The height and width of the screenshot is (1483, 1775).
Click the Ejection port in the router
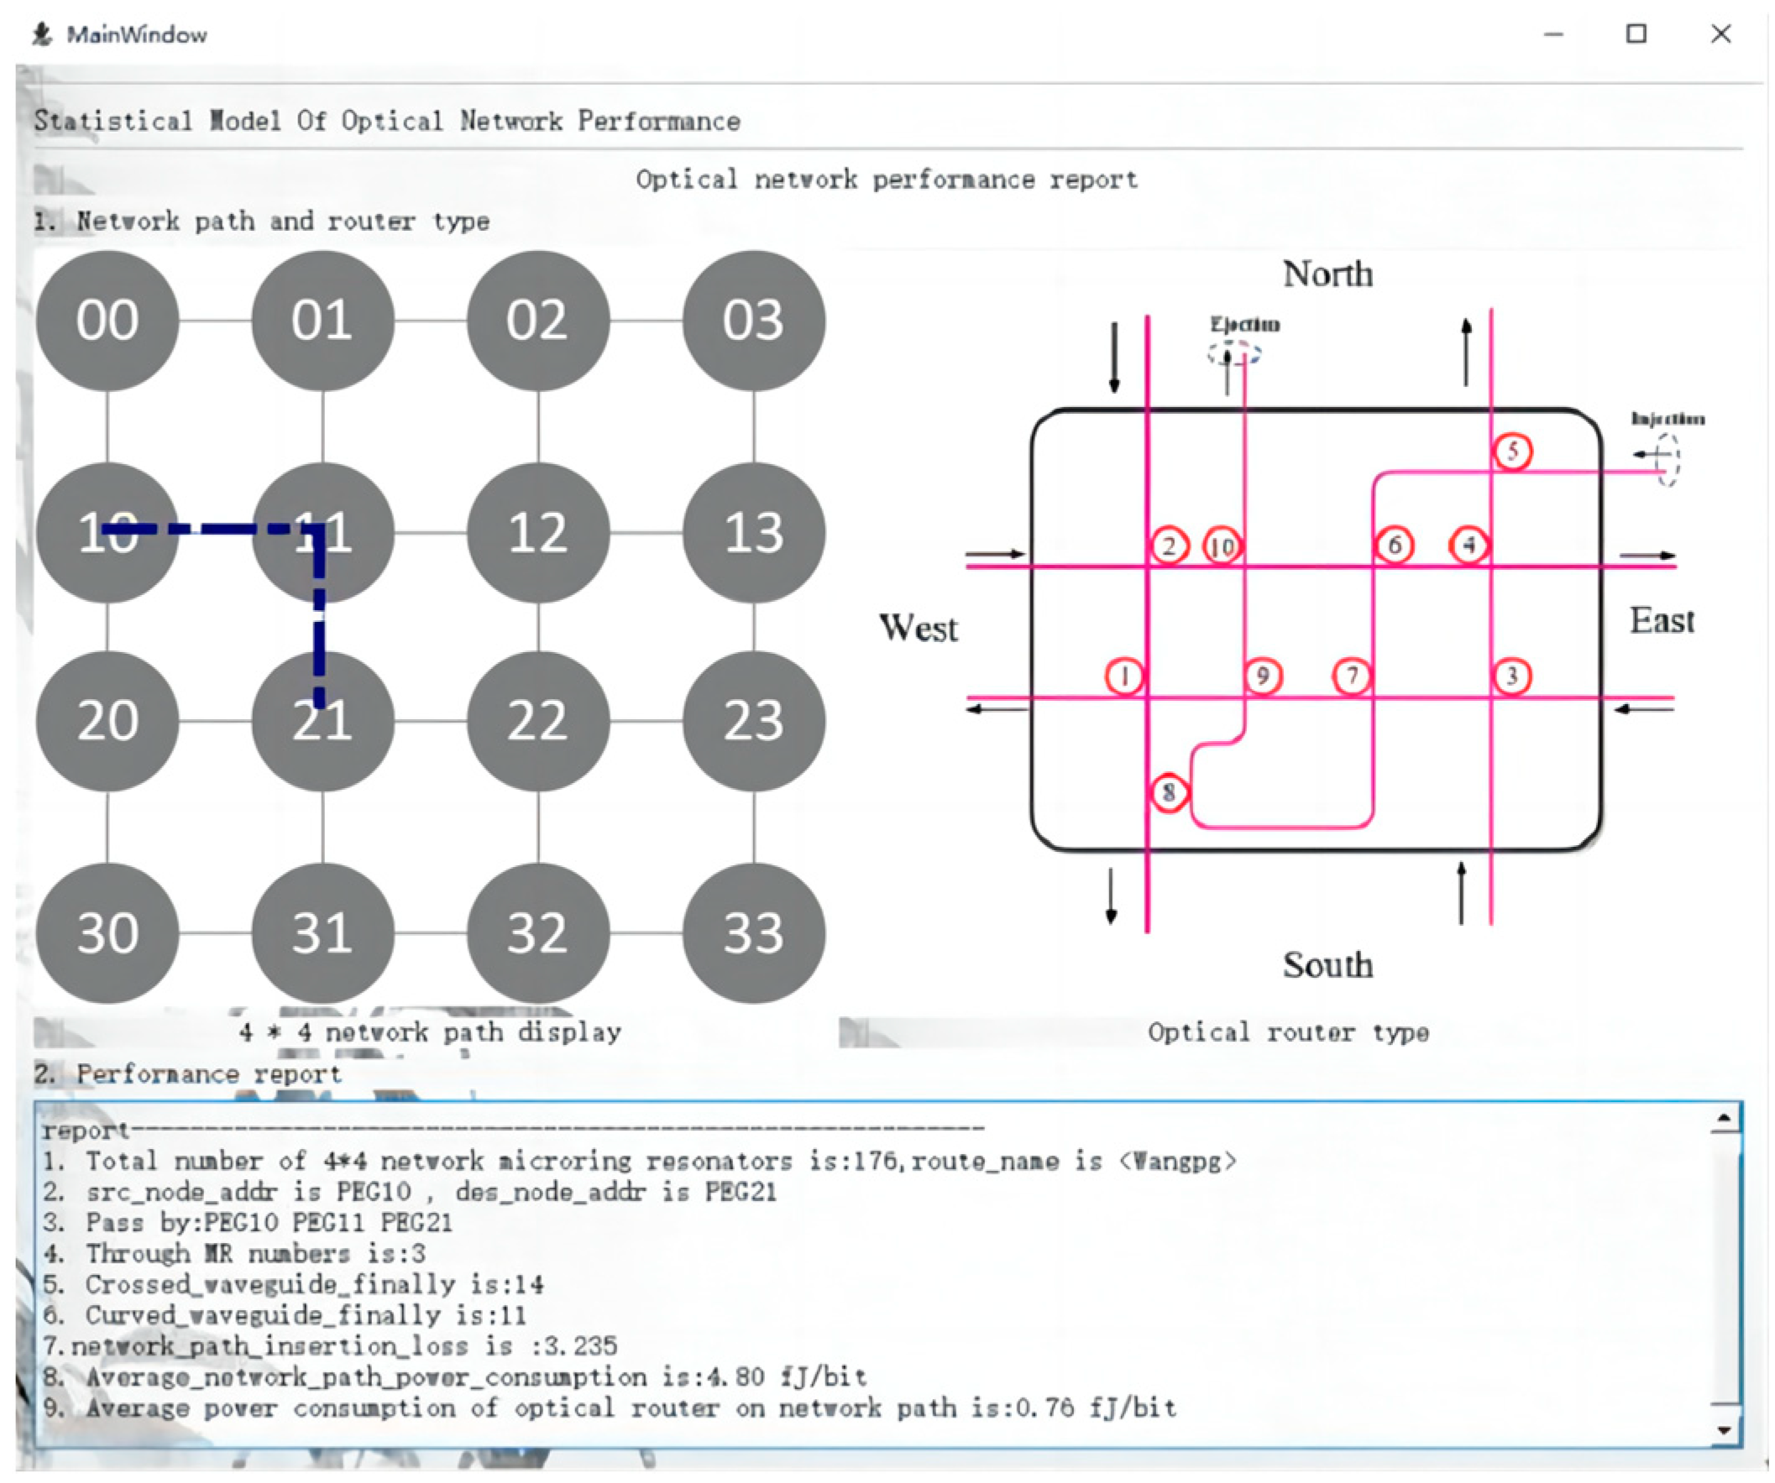pos(1235,353)
